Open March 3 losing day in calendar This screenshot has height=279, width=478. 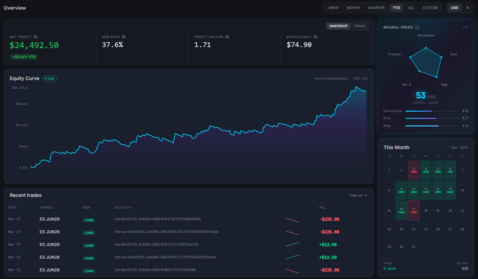pyautogui.click(x=413, y=170)
